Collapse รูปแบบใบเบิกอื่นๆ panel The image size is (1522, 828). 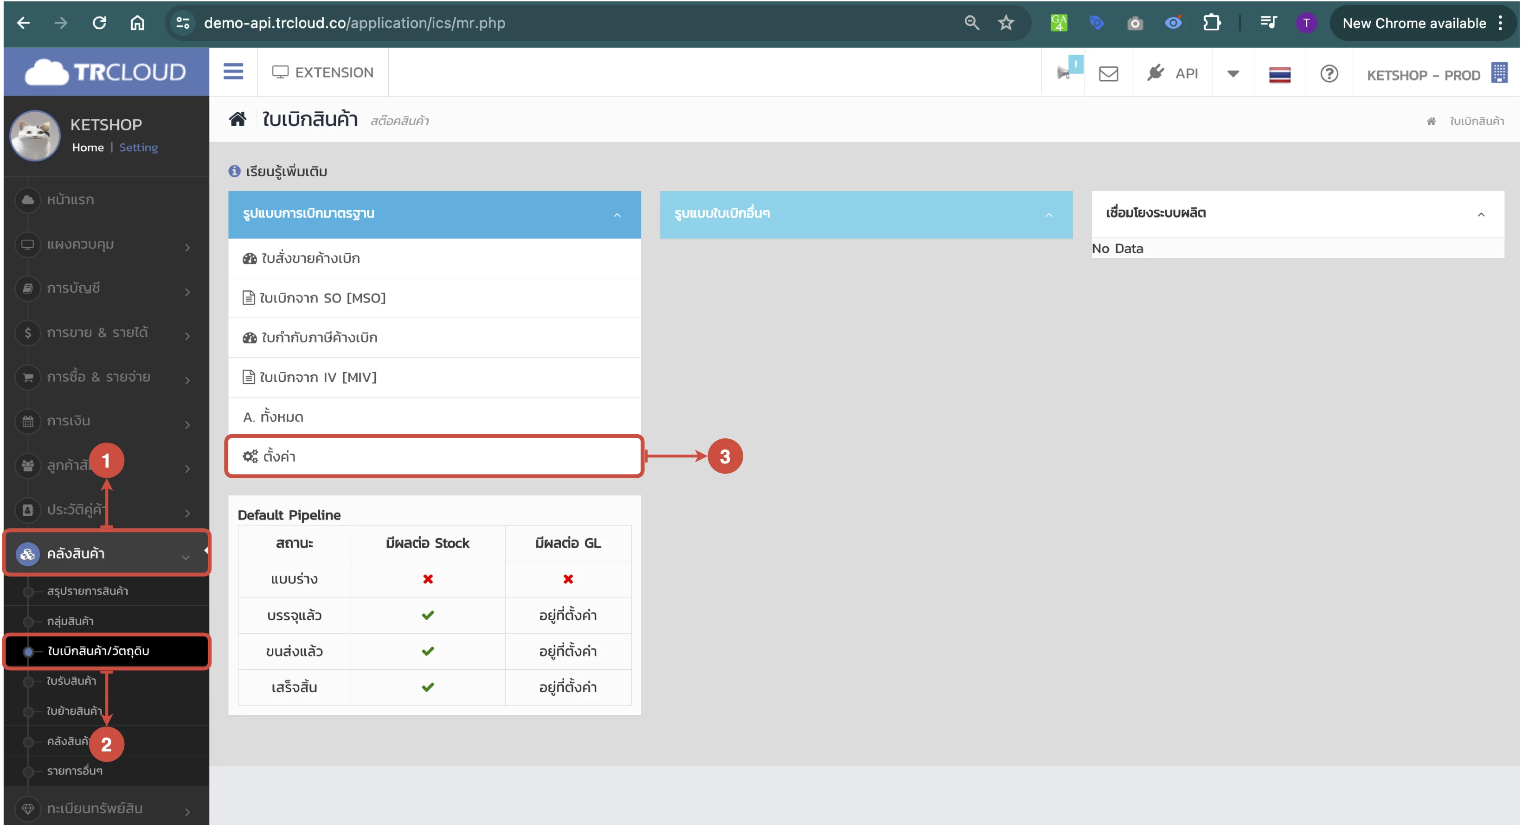tap(1049, 215)
